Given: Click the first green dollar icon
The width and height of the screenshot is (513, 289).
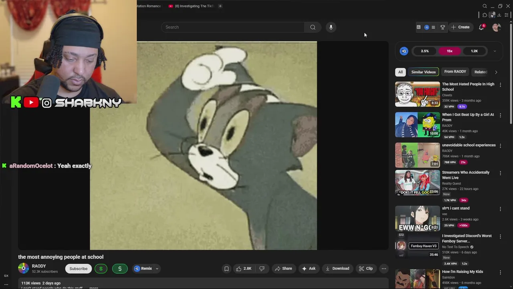Looking at the screenshot, I should (x=101, y=269).
